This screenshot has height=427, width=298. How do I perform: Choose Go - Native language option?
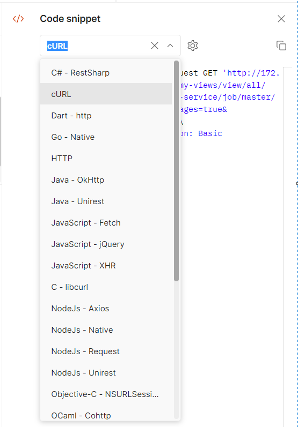coord(106,137)
